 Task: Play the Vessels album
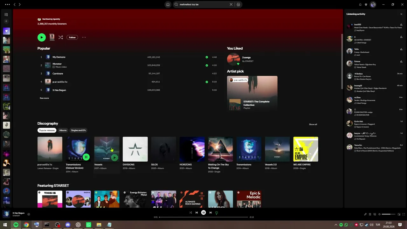pos(114,157)
